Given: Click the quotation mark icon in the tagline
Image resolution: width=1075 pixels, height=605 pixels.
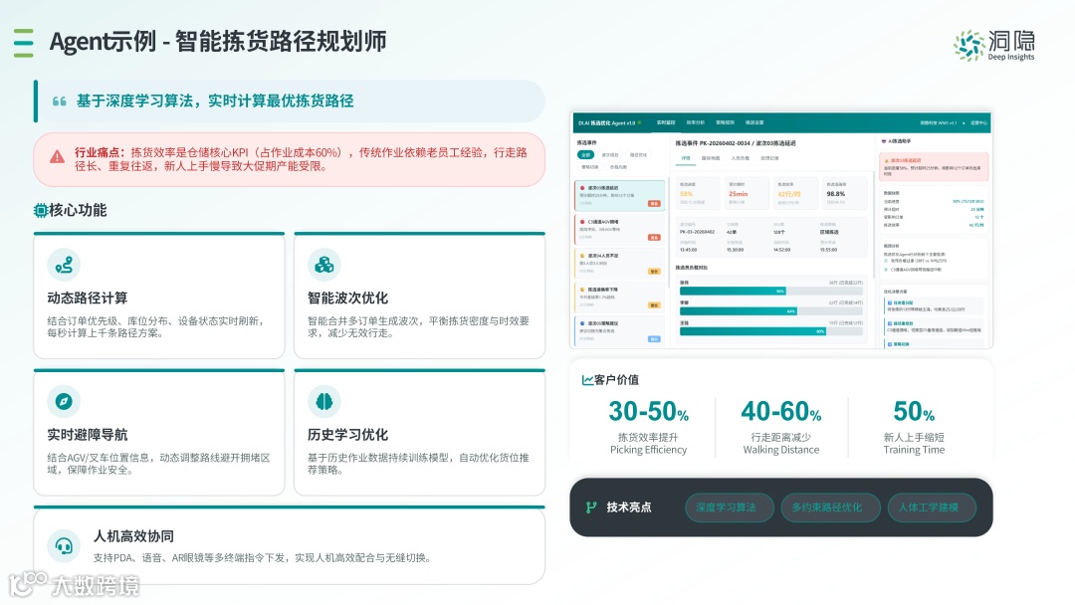Looking at the screenshot, I should pos(60,101).
